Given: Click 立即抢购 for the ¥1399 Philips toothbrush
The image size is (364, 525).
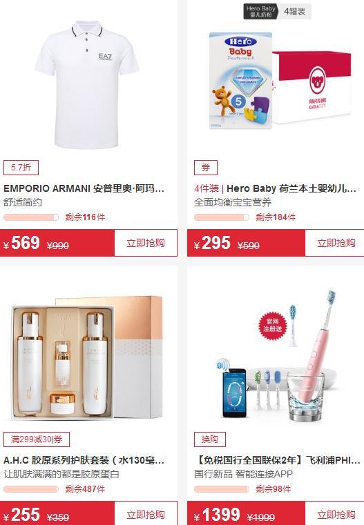Looking at the screenshot, I should pos(336,513).
